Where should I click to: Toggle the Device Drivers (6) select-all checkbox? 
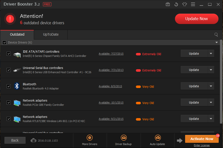pyautogui.click(x=5, y=42)
